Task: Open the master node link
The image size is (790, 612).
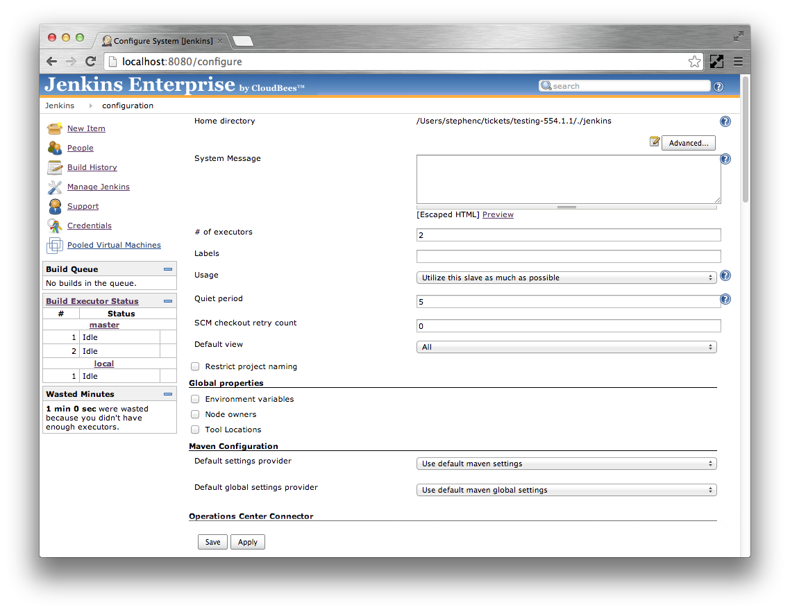Action: coord(104,325)
